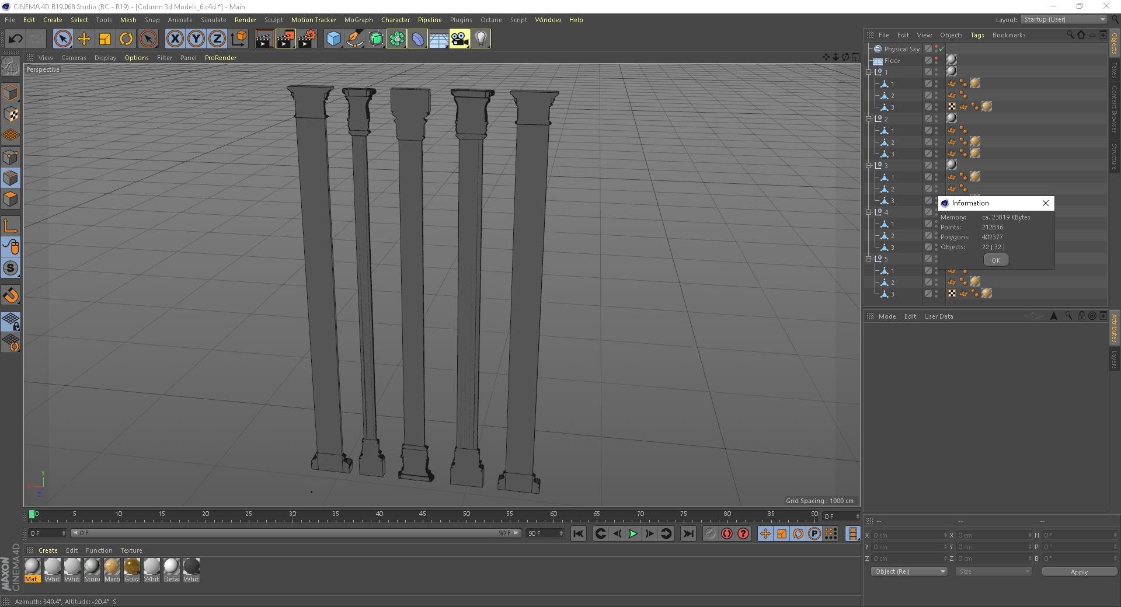Open the Sculpt menu
1121x607 pixels.
pos(273,20)
